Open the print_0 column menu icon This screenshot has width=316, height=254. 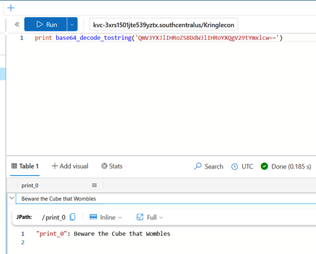[x=94, y=185]
